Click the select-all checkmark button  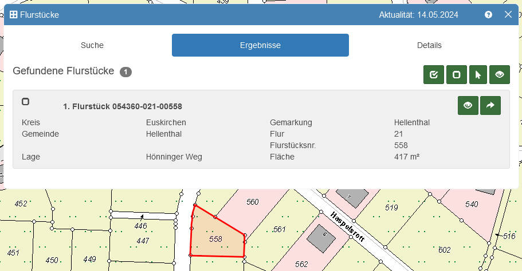click(x=434, y=74)
